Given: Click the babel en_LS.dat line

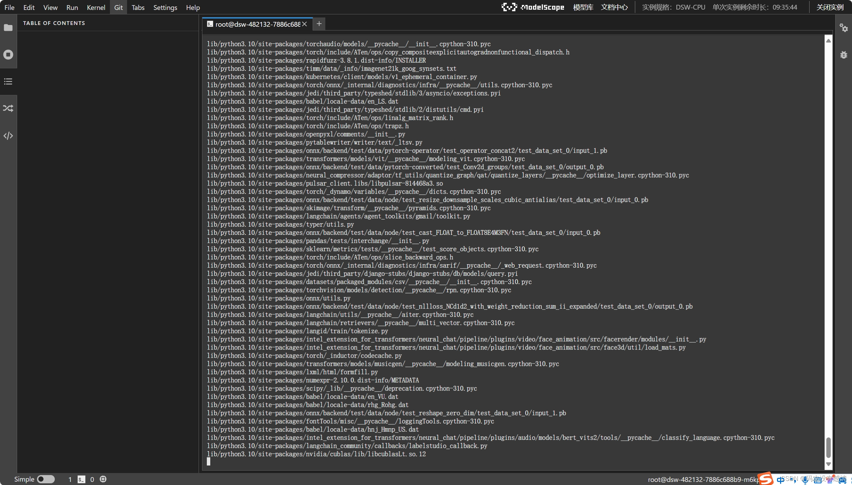Looking at the screenshot, I should 302,101.
